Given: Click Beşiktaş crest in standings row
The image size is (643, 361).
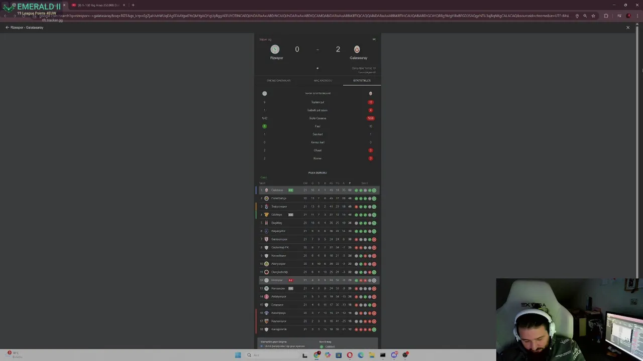Looking at the screenshot, I should point(266,223).
